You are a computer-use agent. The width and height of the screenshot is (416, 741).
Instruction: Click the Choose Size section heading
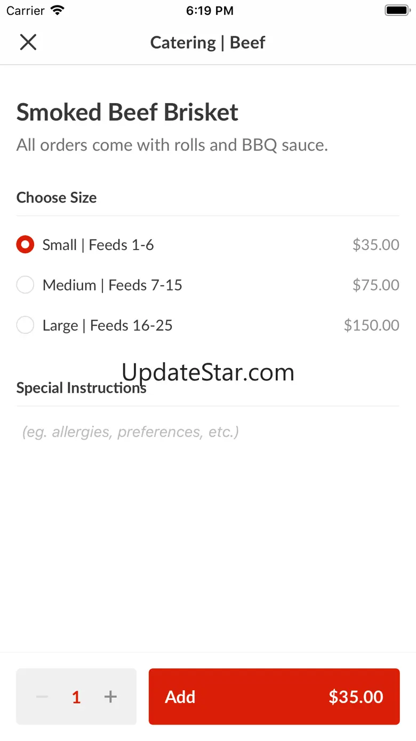(x=57, y=198)
